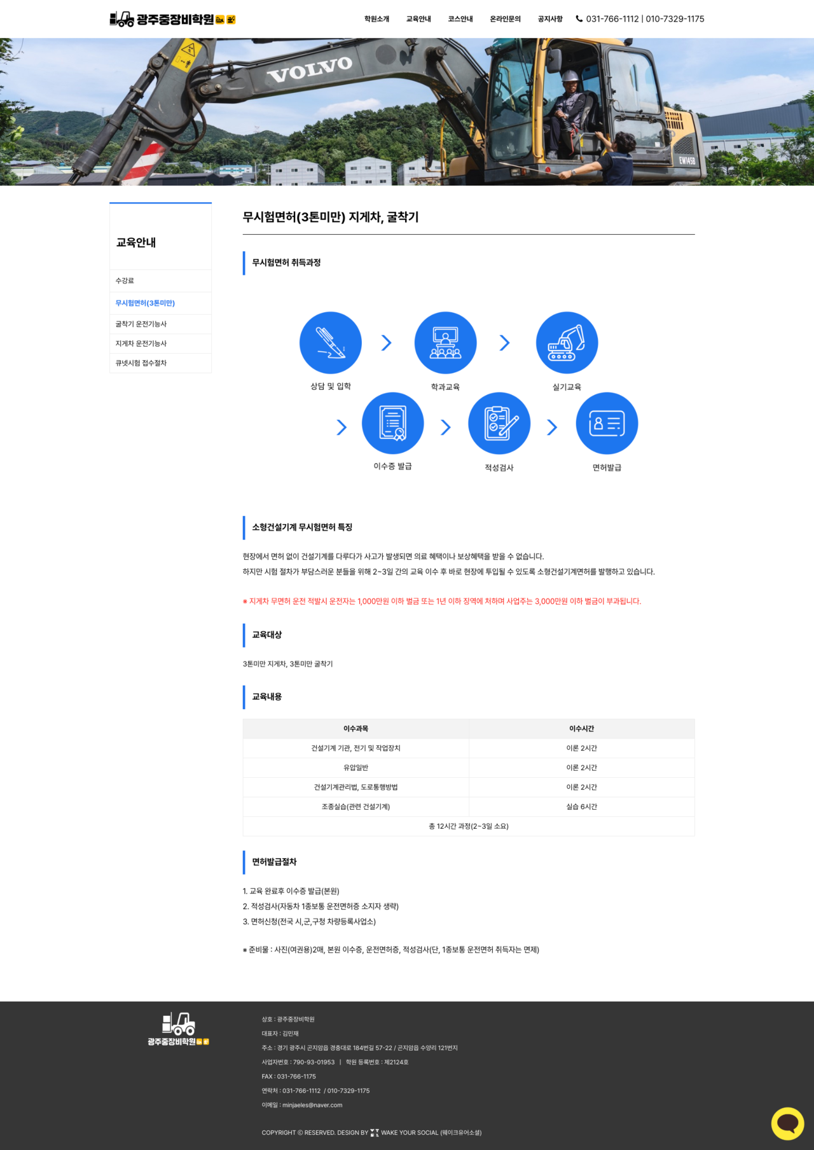Open 큐넷시험 접수절차 sidebar link
The image size is (814, 1150).
[x=160, y=363]
